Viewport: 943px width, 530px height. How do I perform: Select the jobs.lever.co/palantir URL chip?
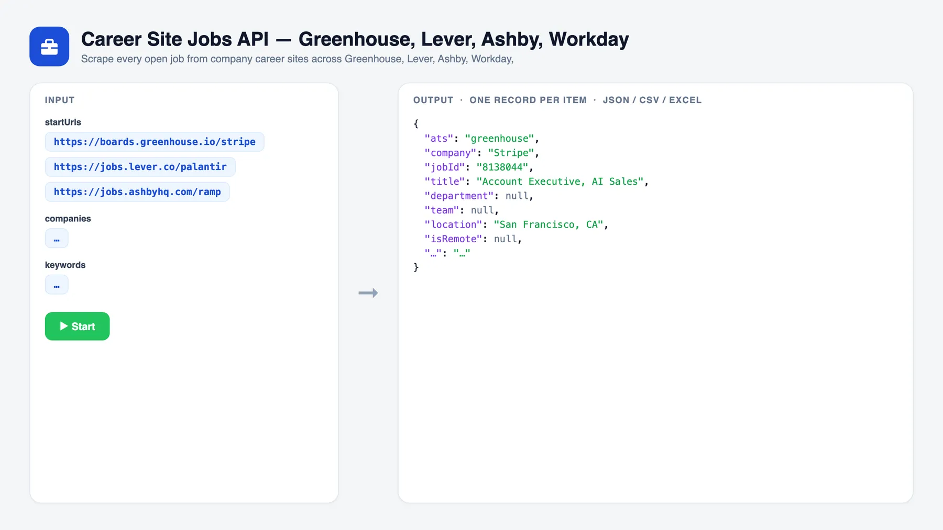[x=140, y=167]
